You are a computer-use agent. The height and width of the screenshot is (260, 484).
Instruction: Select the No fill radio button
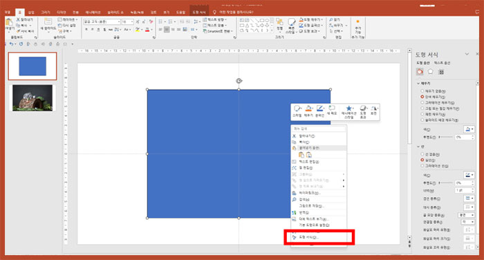point(422,91)
